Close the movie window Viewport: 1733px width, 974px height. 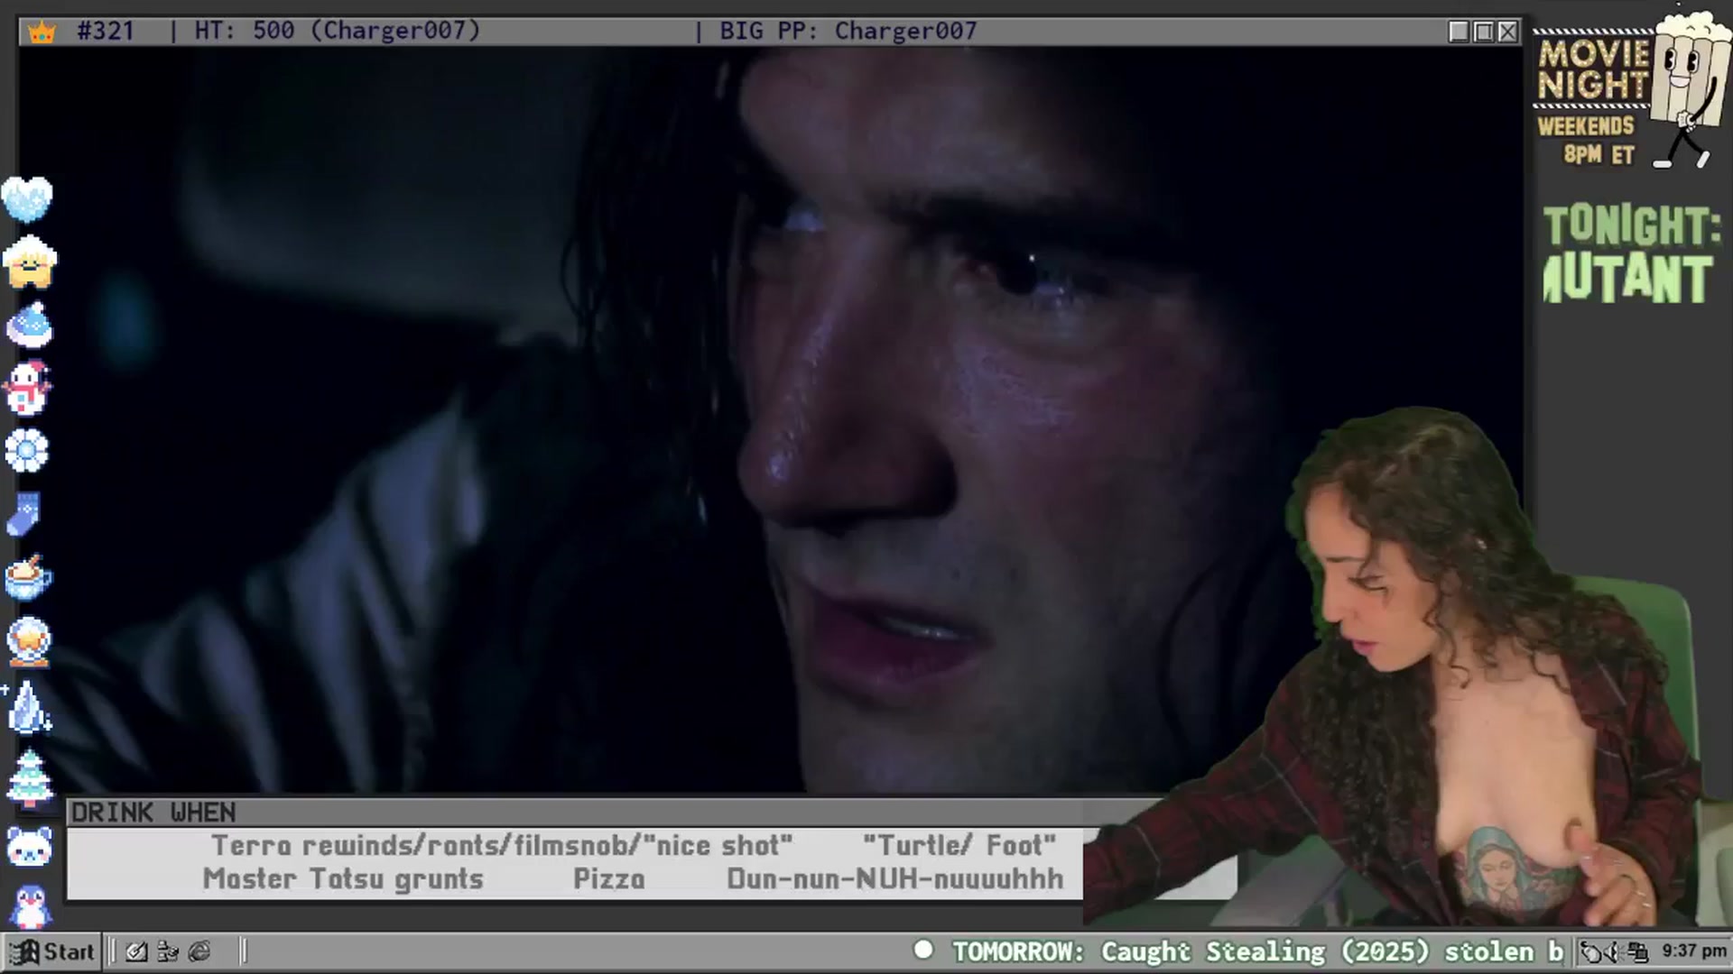point(1507,32)
